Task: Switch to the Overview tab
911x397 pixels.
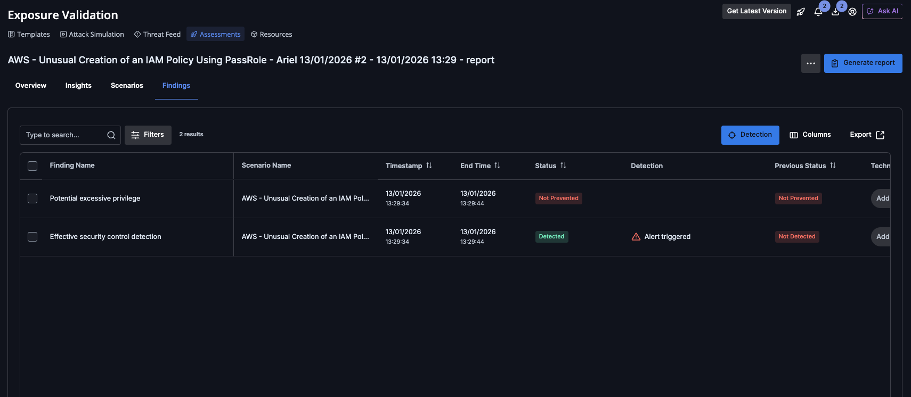Action: tap(31, 86)
